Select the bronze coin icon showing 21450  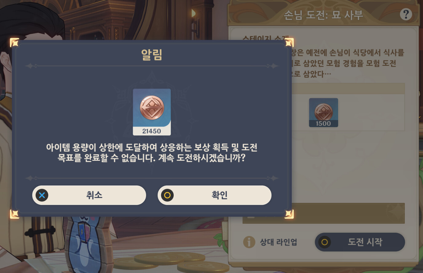point(152,108)
